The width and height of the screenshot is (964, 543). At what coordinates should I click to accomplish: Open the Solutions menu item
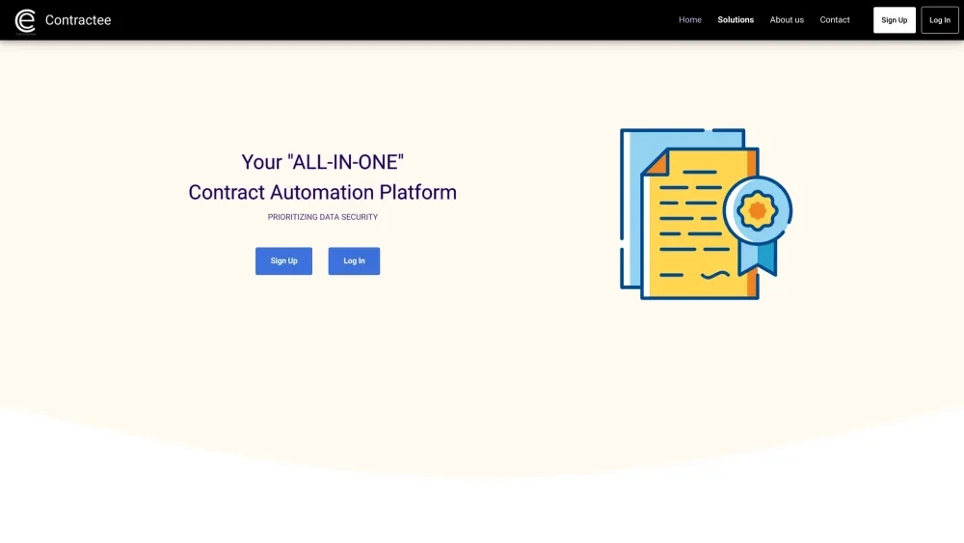736,20
